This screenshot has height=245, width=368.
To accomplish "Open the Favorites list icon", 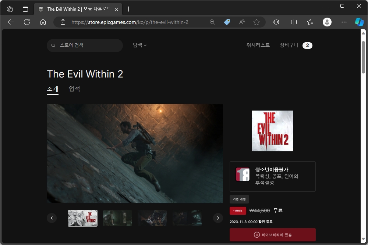I will 310,22.
